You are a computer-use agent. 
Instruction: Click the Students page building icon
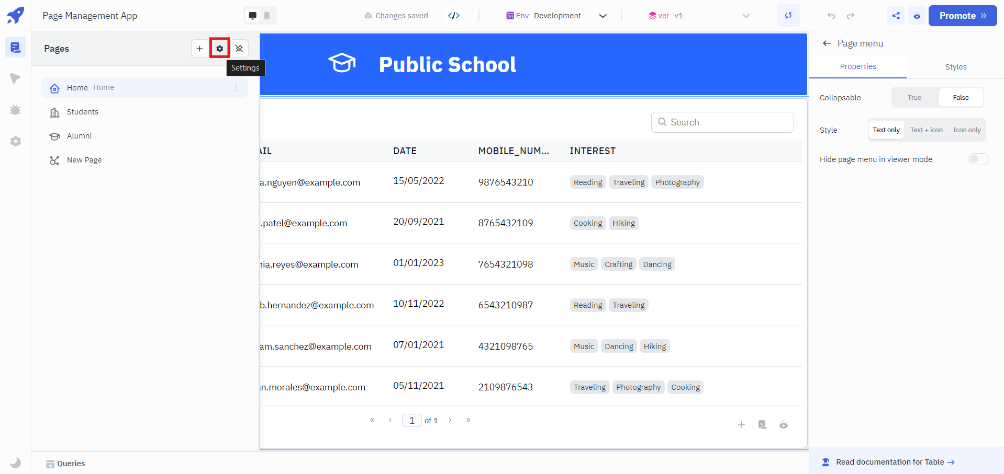54,112
